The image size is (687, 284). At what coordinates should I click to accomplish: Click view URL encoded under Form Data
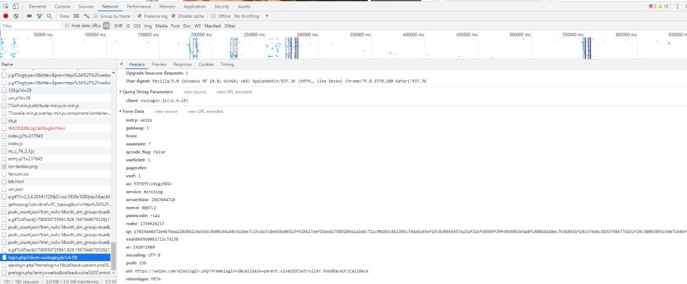(x=205, y=111)
